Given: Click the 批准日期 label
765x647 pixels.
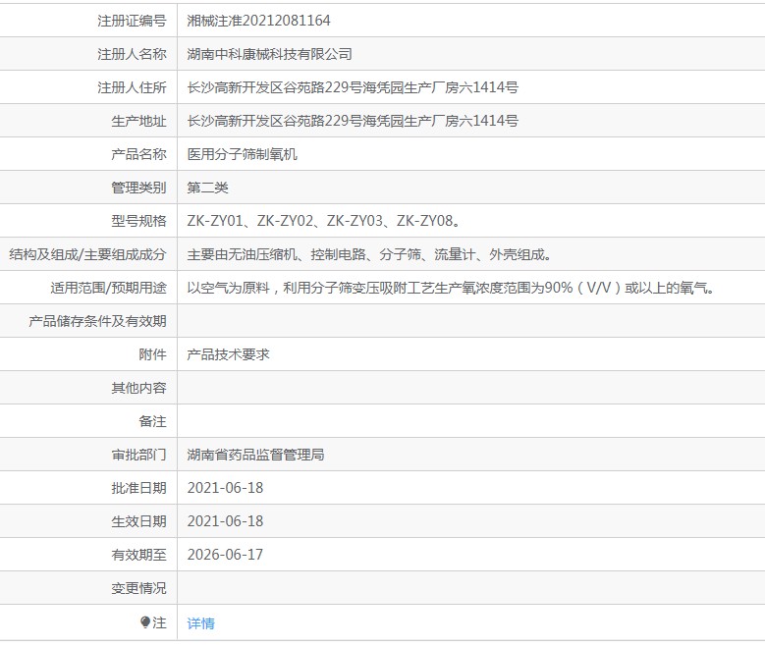Looking at the screenshot, I should (139, 488).
